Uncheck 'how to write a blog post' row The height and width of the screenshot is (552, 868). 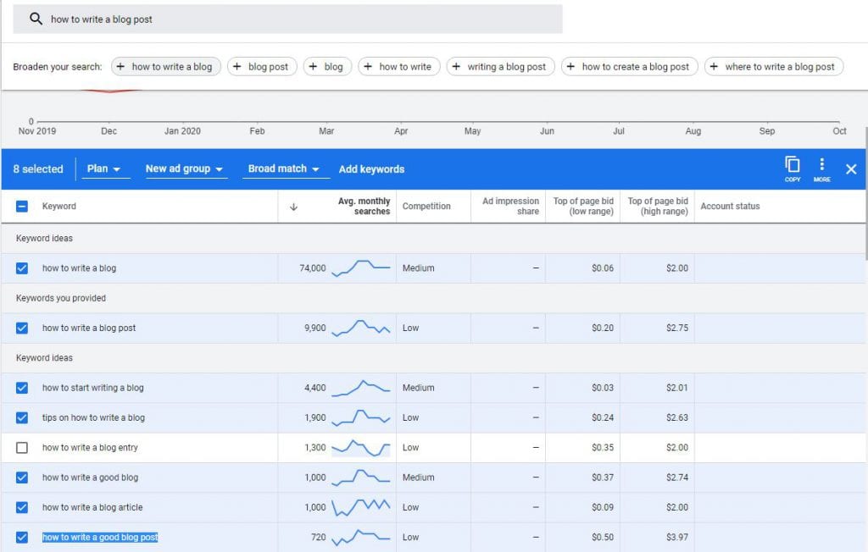[x=22, y=328]
